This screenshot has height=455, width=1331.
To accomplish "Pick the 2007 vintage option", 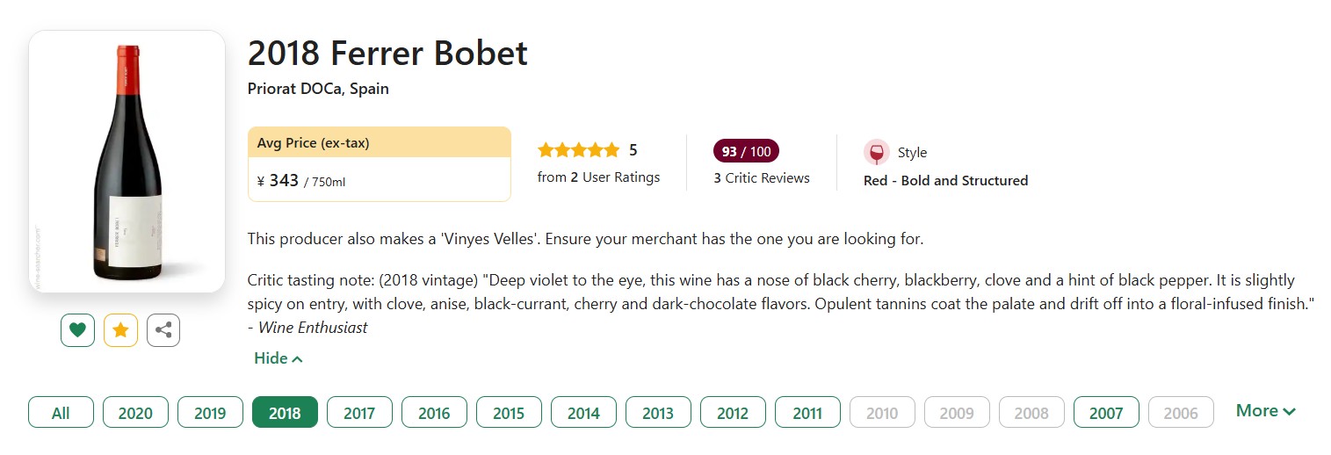I will point(1106,413).
